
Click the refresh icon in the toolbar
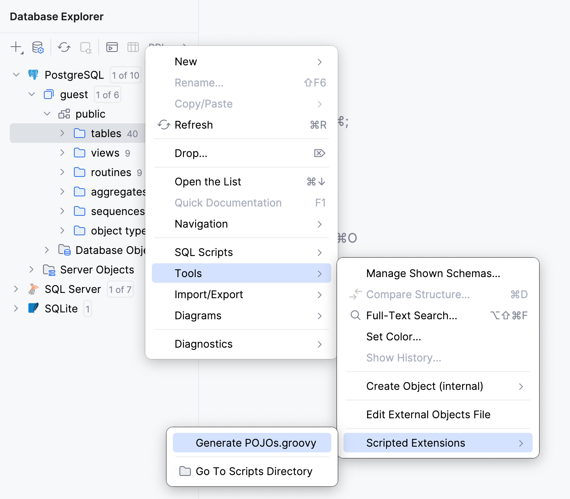tap(63, 47)
